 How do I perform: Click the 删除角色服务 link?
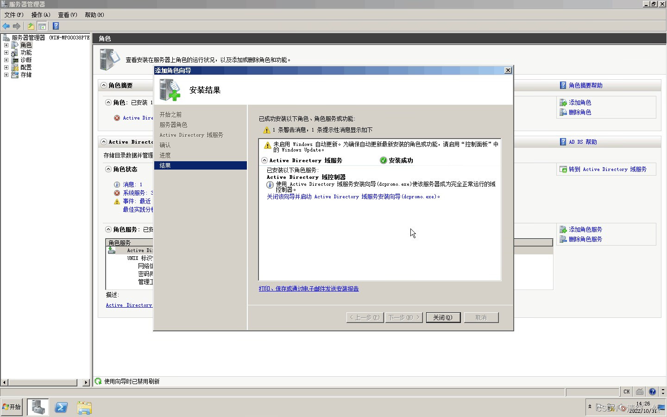tap(585, 239)
